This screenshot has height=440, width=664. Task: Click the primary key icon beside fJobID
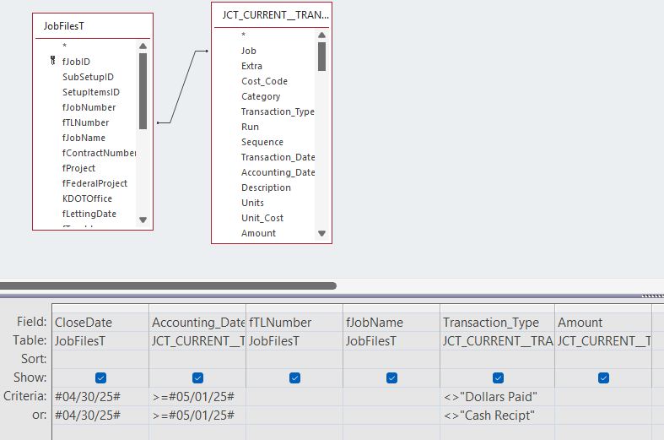pyautogui.click(x=53, y=62)
